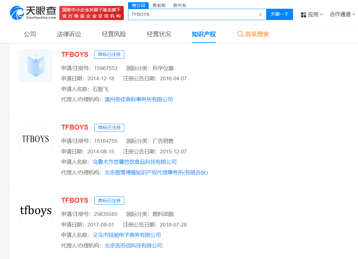The width and height of the screenshot is (358, 259).
Task: Open the 应用 menu label
Action: pos(313,15)
